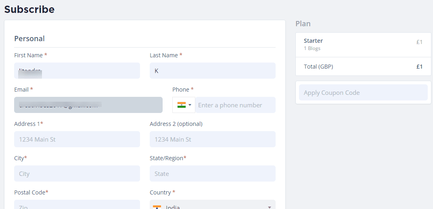Click into the Last Name field
Viewport: 433px width, 209px height.
[x=212, y=71]
